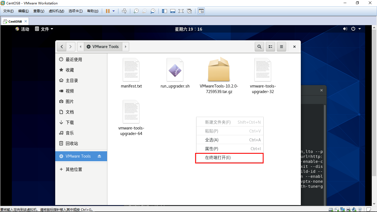Click the CD/DVD drive status icon
377x212 pixels.
pyautogui.click(x=337, y=210)
